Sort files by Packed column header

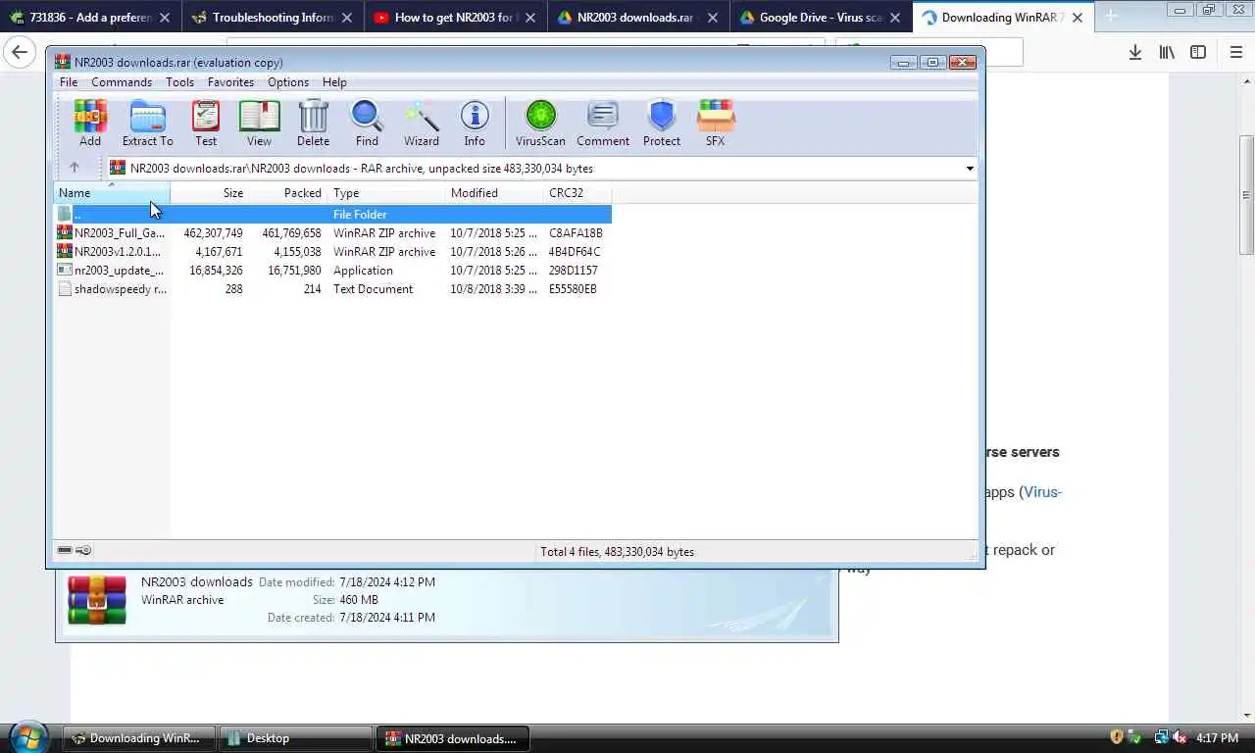(287, 193)
